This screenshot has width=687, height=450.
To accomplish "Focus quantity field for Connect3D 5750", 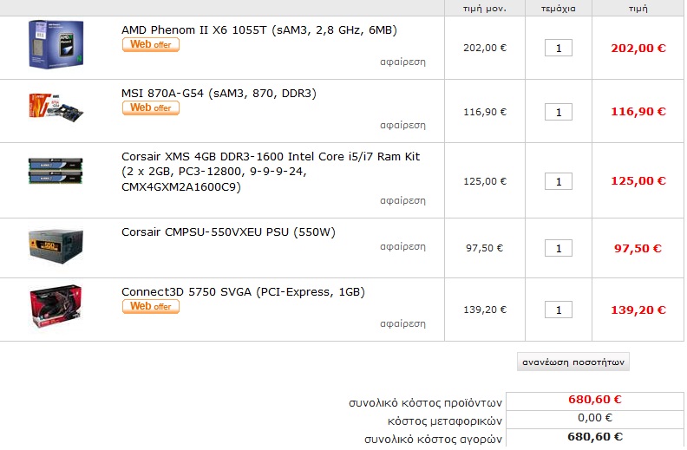I will click(559, 310).
